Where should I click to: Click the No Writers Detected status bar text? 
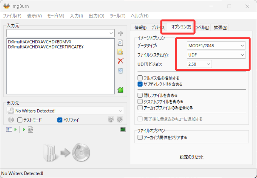click(22, 173)
